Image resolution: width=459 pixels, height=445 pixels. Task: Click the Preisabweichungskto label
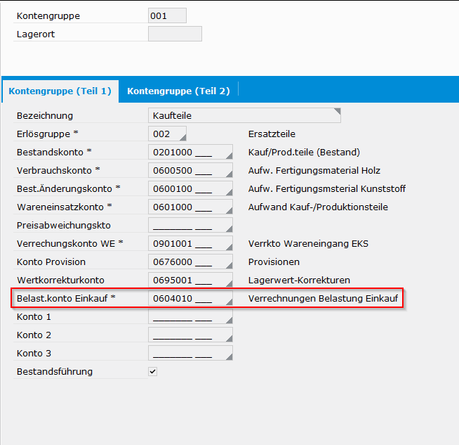[x=64, y=225]
